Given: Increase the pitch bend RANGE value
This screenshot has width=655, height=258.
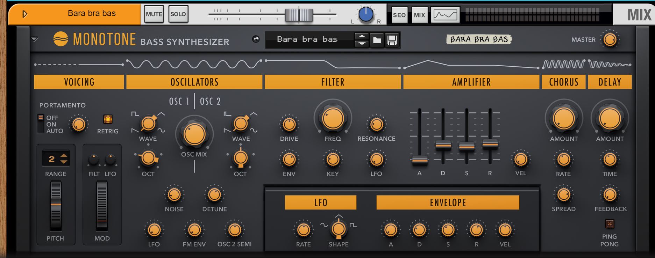Looking at the screenshot, I should point(64,156).
